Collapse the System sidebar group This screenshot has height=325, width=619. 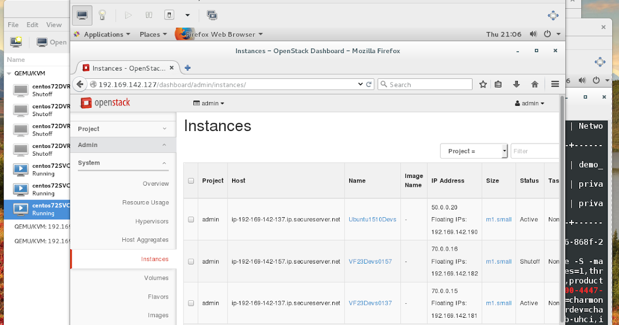(x=123, y=163)
